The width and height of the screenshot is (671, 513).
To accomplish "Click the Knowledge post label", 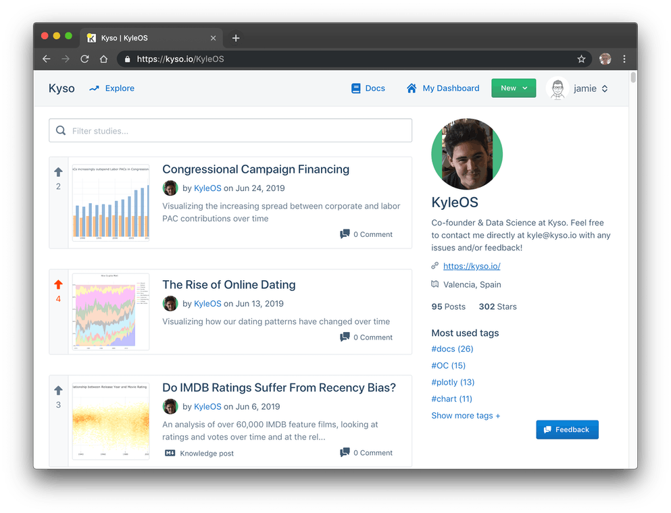I will click(x=207, y=453).
